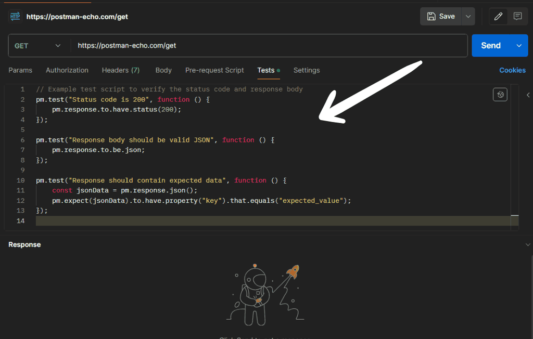Click the blue Send button
The image size is (533, 339).
(x=490, y=46)
